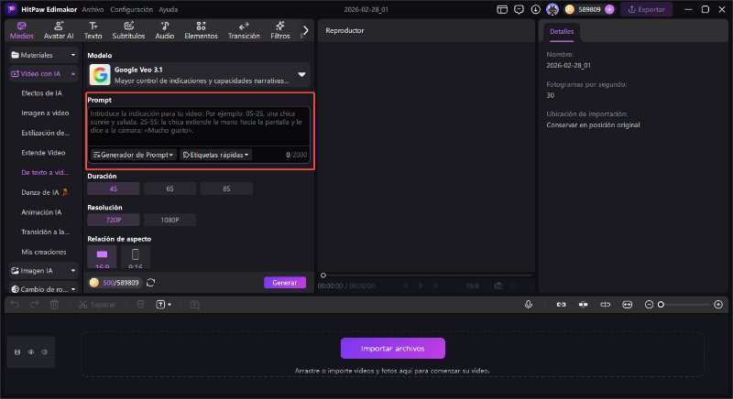Viewport: 733px width, 399px height.
Task: Open Mis creaciones in sidebar
Action: [x=44, y=252]
